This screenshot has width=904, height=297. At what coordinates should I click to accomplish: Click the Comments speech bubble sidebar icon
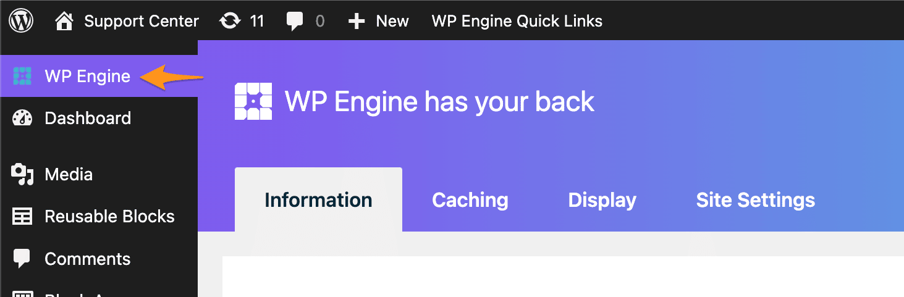point(22,259)
